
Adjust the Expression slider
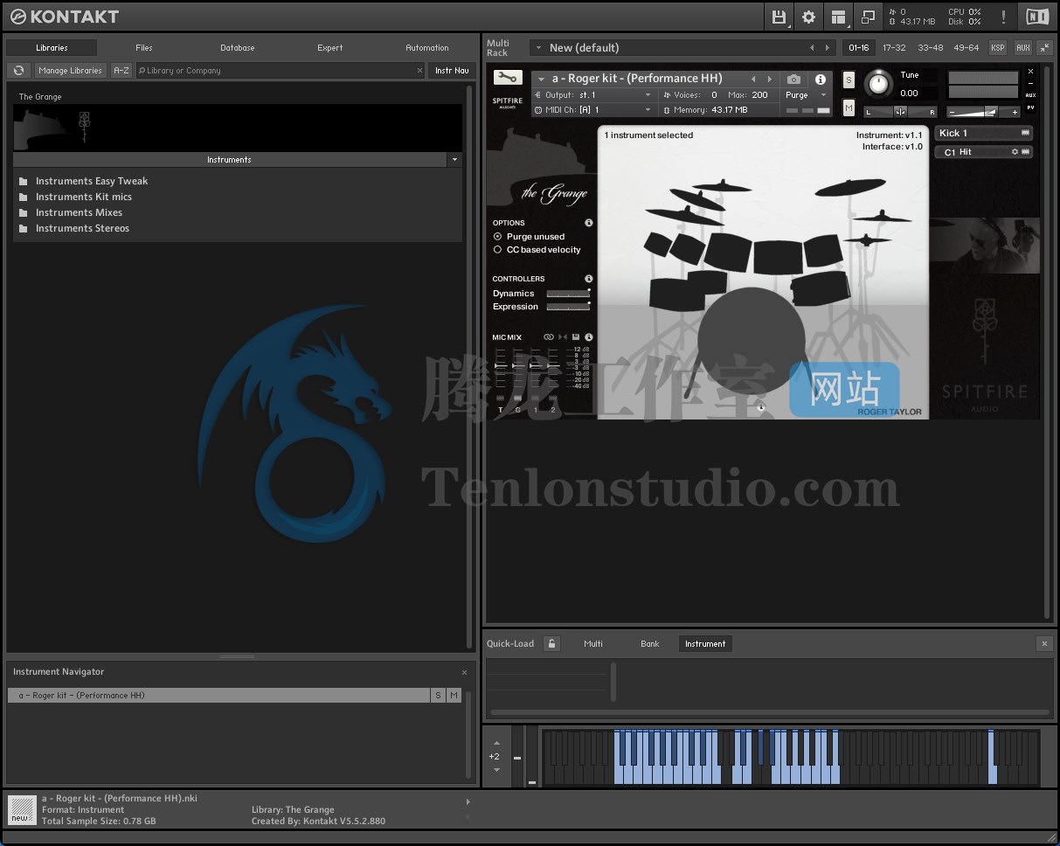(568, 307)
